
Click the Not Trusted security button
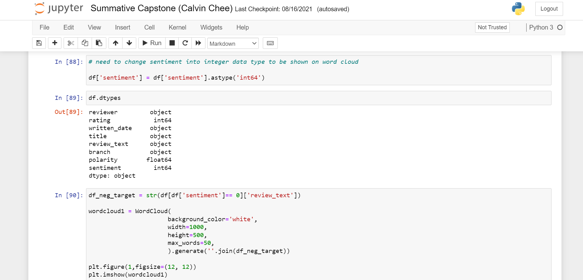[x=492, y=27]
